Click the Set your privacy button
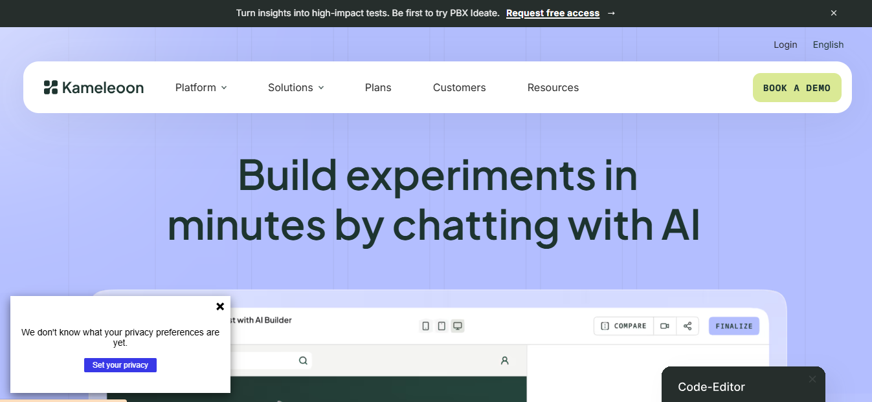Image resolution: width=872 pixels, height=402 pixels. point(120,365)
